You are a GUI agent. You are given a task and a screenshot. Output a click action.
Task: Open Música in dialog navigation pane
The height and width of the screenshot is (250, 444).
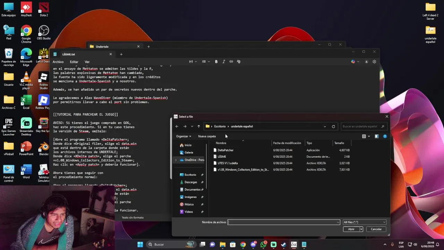[x=189, y=205]
